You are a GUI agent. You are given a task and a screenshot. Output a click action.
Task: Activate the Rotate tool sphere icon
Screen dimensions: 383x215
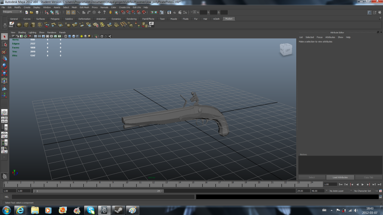[4, 66]
